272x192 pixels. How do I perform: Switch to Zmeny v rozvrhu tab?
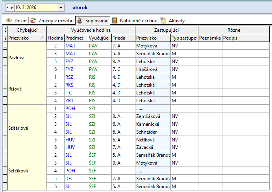[x=52, y=20]
